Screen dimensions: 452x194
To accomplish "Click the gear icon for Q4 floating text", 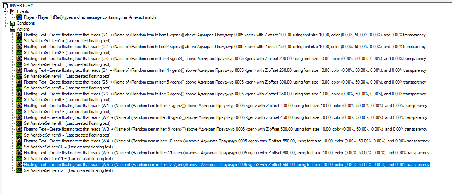I will [19, 70].
